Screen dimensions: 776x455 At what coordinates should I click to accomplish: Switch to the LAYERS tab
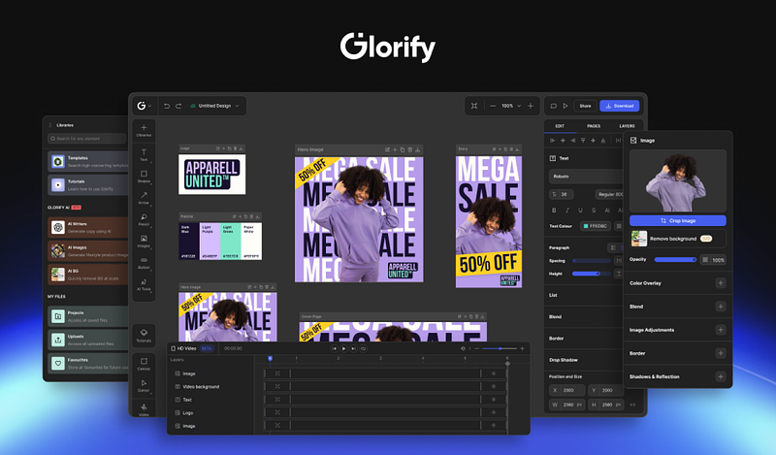pos(627,126)
